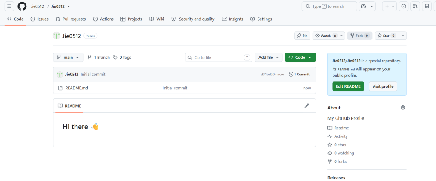The image size is (436, 181).
Task: View the 0 watching link
Action: click(341, 153)
